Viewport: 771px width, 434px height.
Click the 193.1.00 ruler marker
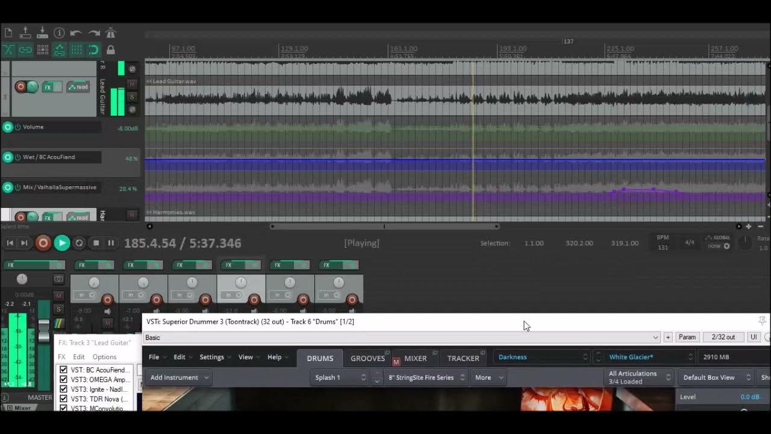pyautogui.click(x=513, y=48)
